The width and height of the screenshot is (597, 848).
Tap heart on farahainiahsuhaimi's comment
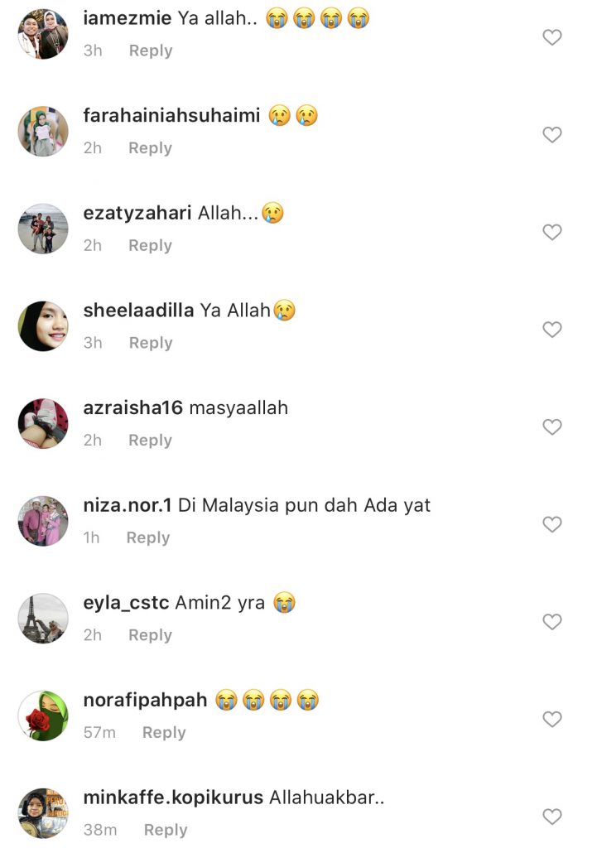coord(552,135)
